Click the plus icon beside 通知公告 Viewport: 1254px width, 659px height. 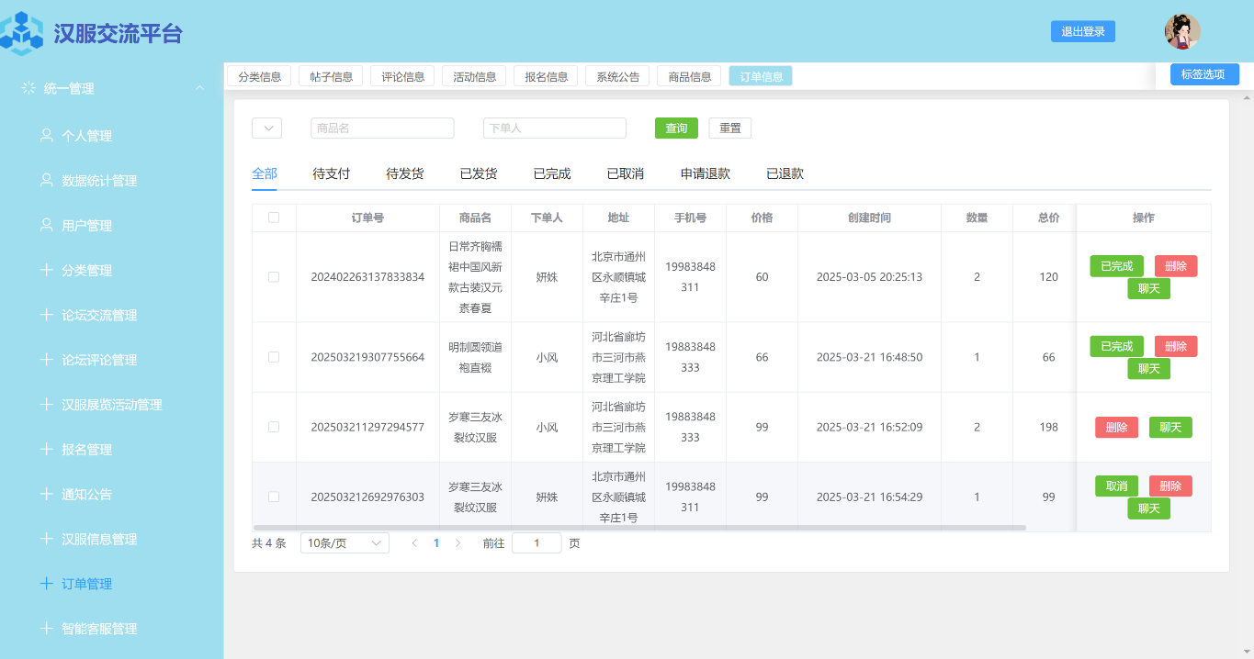click(47, 494)
